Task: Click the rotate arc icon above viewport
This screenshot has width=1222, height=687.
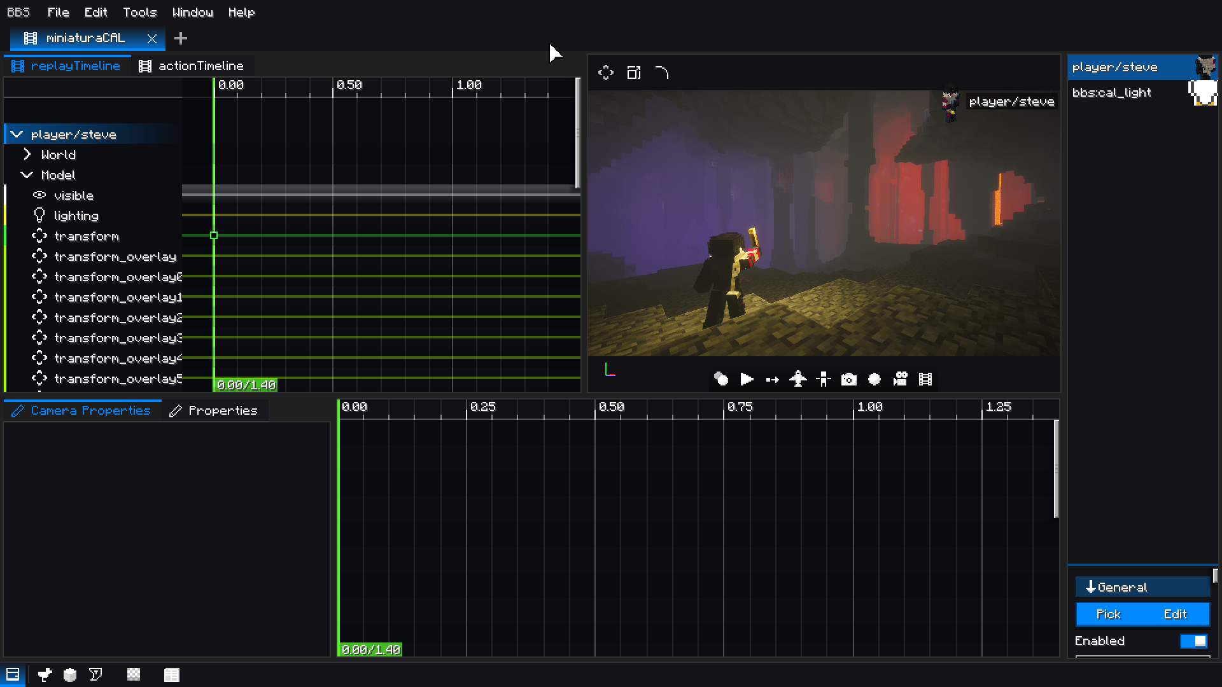Action: [662, 73]
